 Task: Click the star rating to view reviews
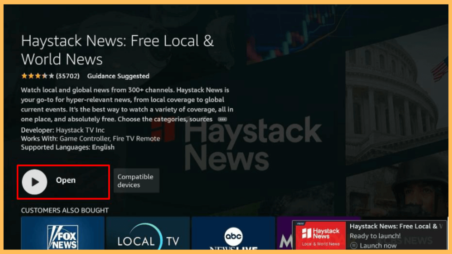[x=37, y=75]
